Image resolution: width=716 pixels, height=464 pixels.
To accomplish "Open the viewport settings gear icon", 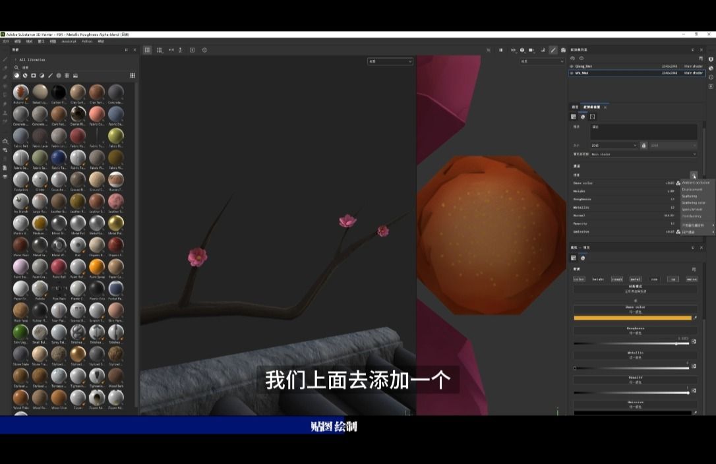I will pyautogui.click(x=204, y=50).
